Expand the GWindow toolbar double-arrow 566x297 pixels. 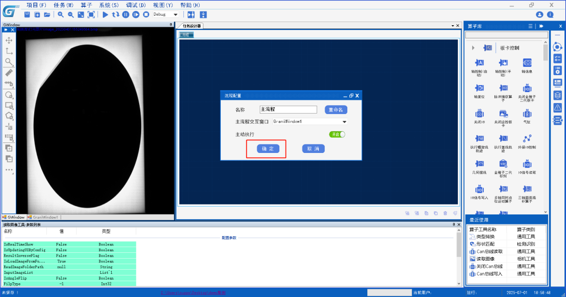pos(6,30)
